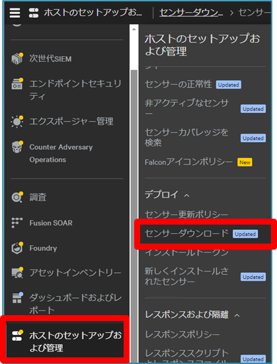Click the センサーダウン breadcrumb link
The image size is (277, 364).
click(x=191, y=13)
